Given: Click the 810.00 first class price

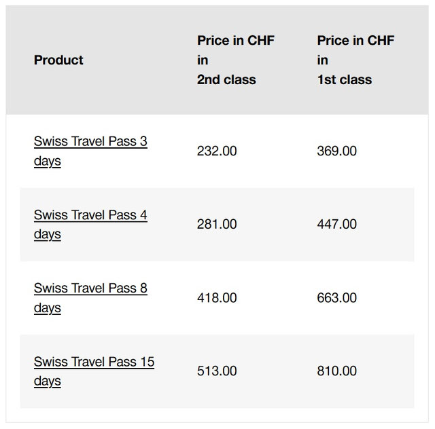Looking at the screenshot, I should pos(336,371).
